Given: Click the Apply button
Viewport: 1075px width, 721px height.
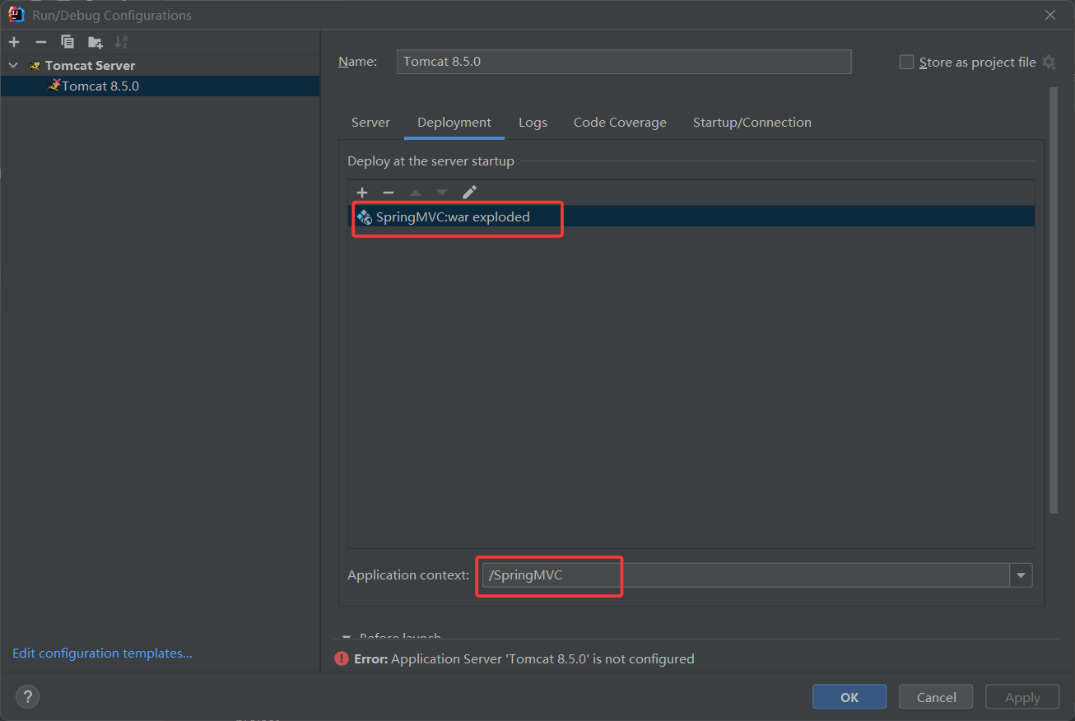Looking at the screenshot, I should (x=1022, y=697).
